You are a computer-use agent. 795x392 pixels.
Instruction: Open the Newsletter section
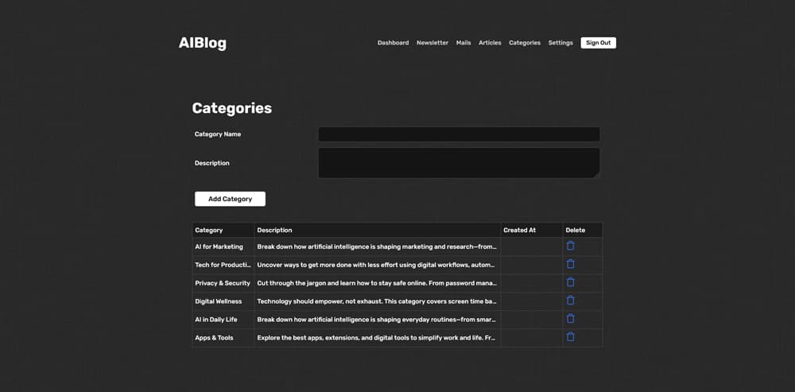(x=432, y=43)
